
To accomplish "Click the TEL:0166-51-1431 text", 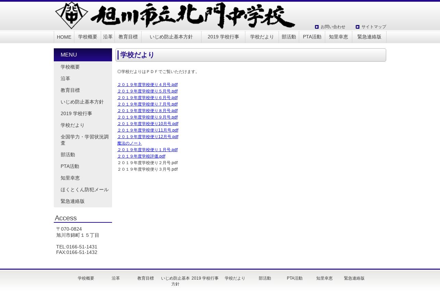I will click(x=77, y=247).
